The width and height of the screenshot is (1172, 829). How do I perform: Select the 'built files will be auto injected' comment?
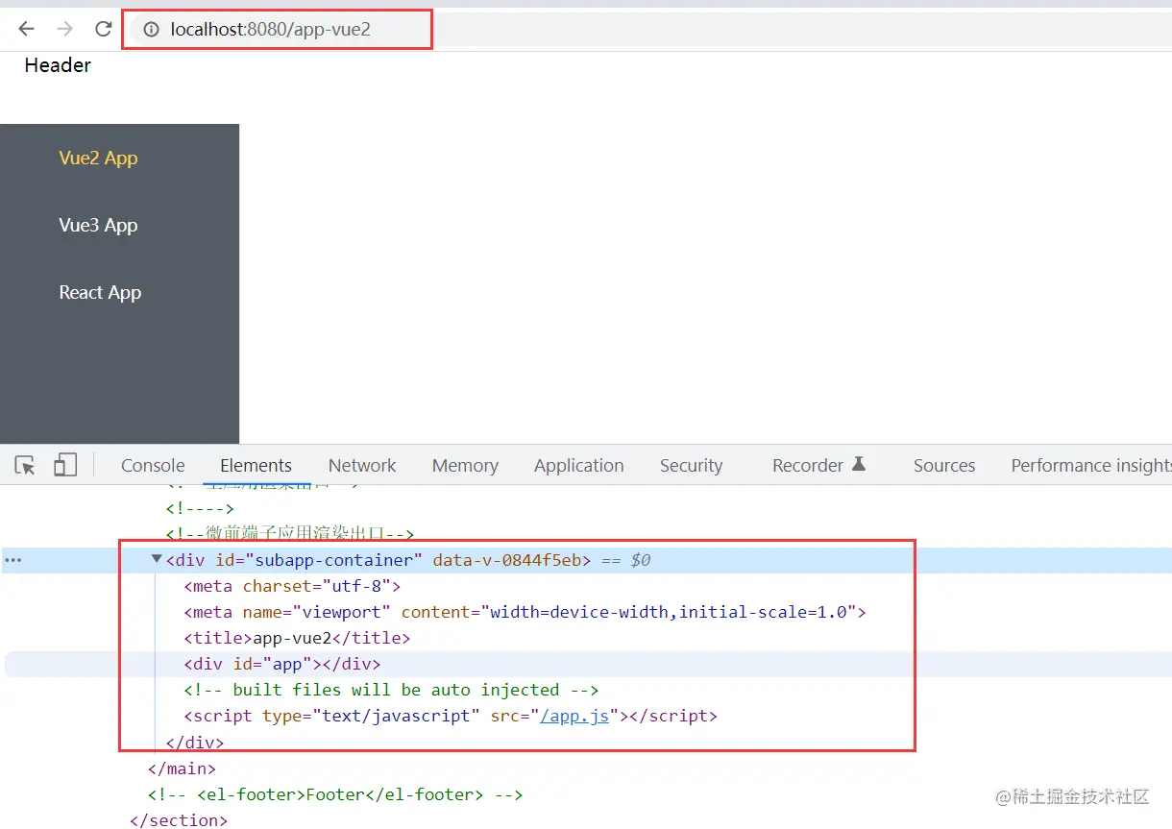coord(391,690)
